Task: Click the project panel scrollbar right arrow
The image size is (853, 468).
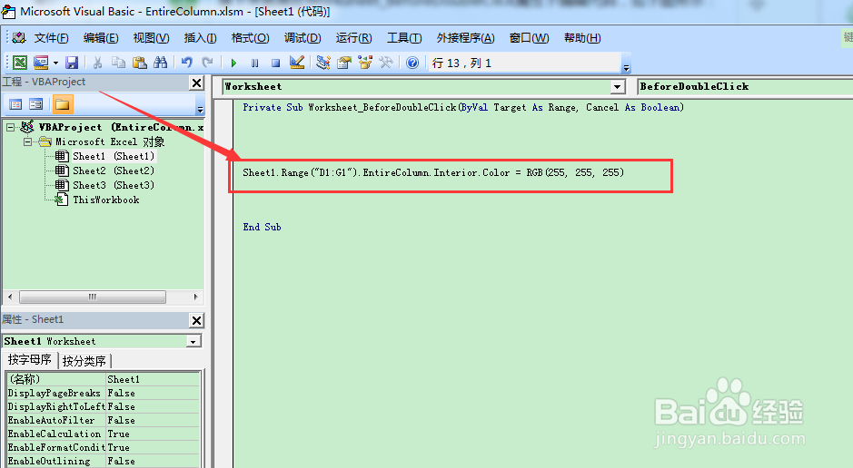Action: [195, 297]
